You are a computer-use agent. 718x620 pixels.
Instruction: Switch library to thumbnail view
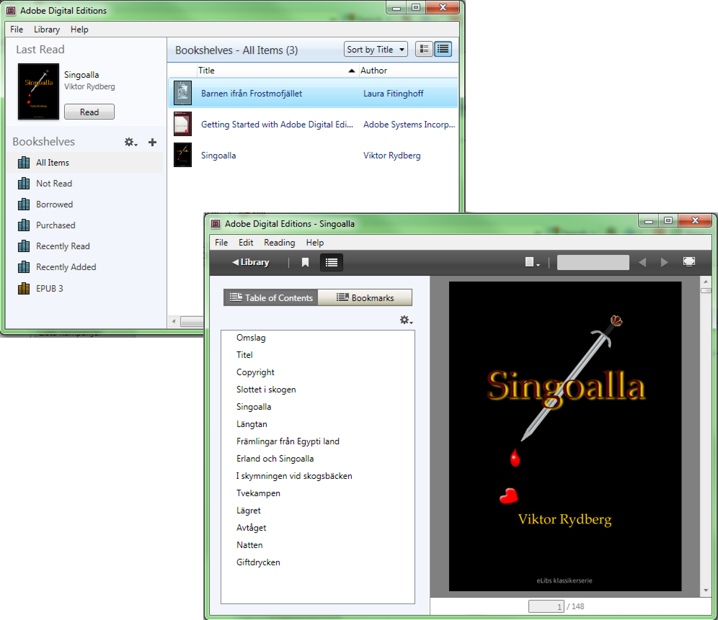coord(424,49)
